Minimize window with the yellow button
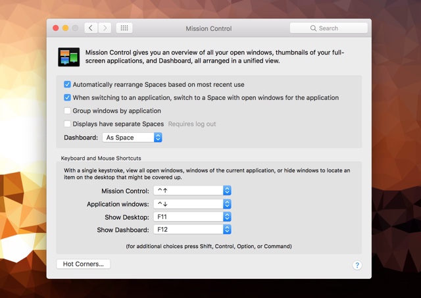 (x=66, y=28)
